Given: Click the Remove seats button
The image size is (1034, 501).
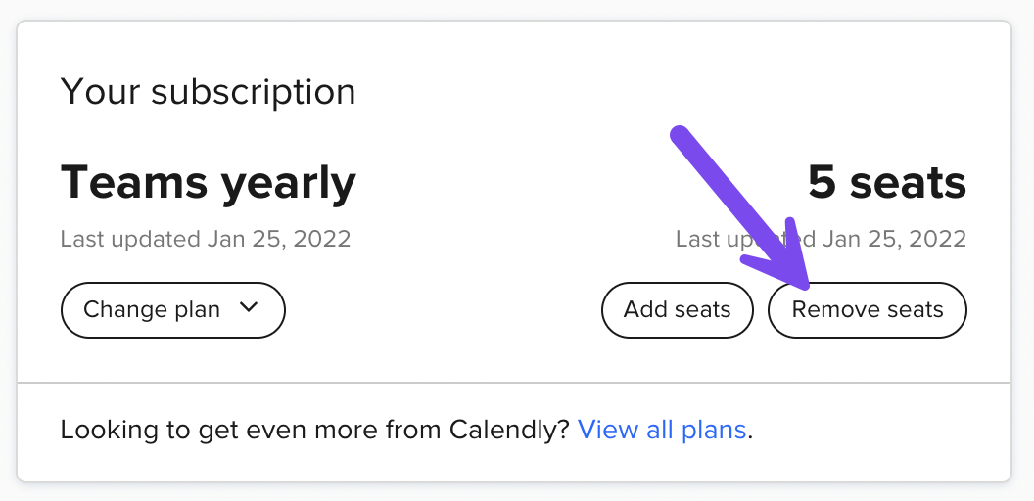Looking at the screenshot, I should pyautogui.click(x=867, y=310).
